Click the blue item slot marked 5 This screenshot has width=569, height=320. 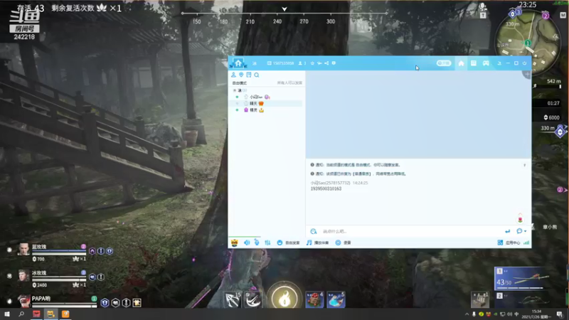(336, 299)
